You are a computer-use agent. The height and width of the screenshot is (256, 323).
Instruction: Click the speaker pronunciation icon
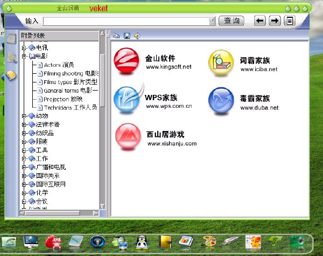[137, 36]
